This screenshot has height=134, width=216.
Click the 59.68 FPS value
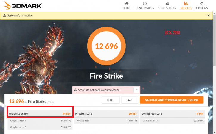[66, 127]
